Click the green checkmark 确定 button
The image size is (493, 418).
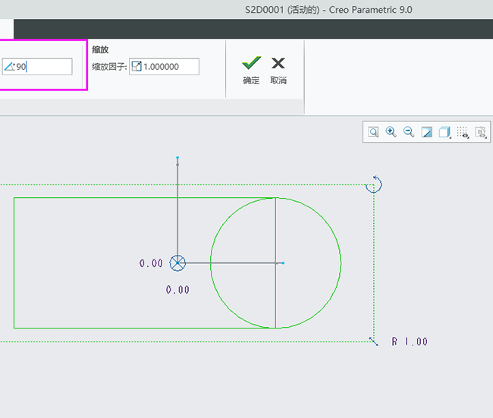click(251, 70)
